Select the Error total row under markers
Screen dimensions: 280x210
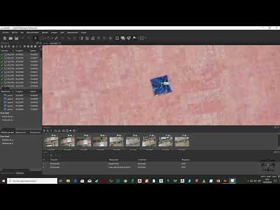point(5,113)
